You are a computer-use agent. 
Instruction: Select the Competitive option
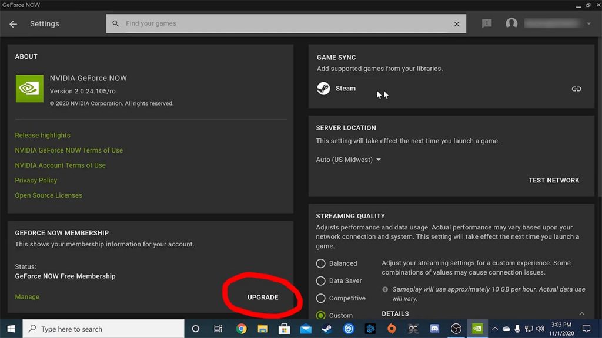tap(320, 298)
